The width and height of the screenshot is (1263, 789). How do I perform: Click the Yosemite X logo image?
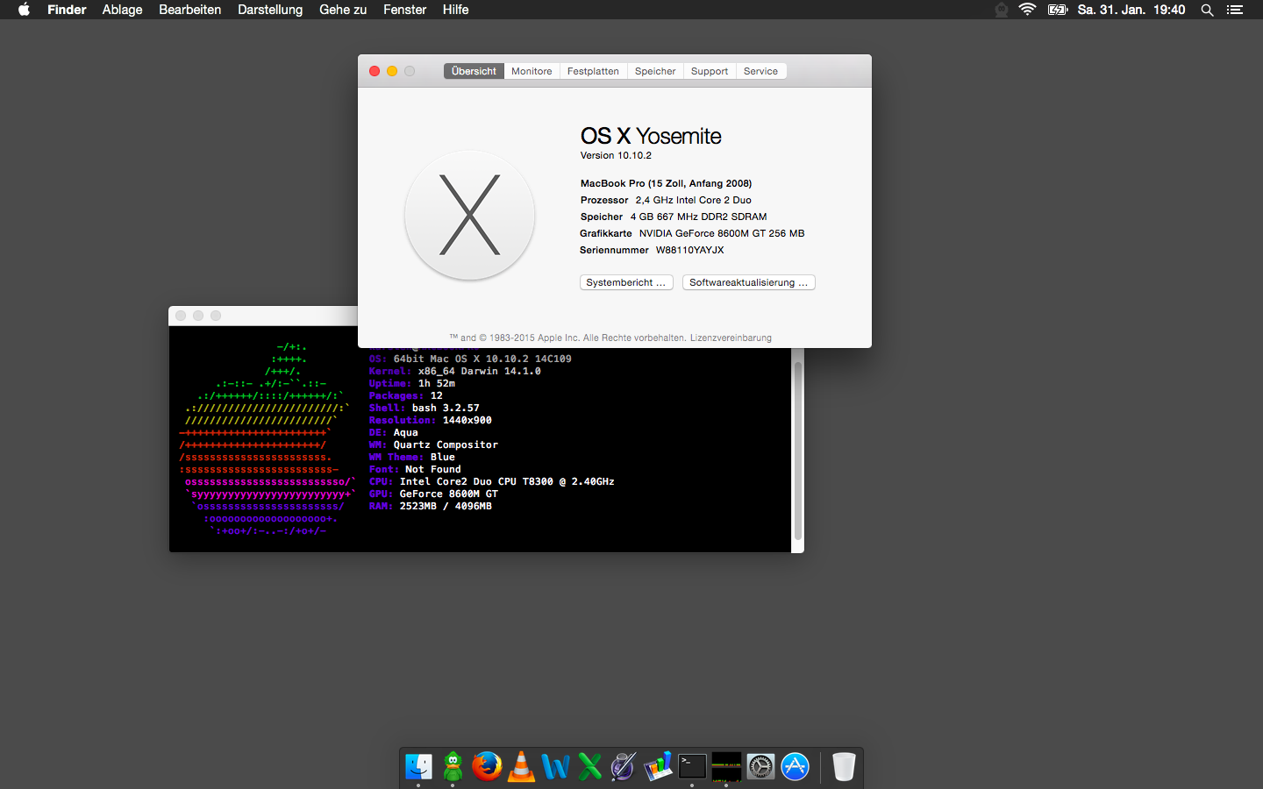pyautogui.click(x=469, y=215)
